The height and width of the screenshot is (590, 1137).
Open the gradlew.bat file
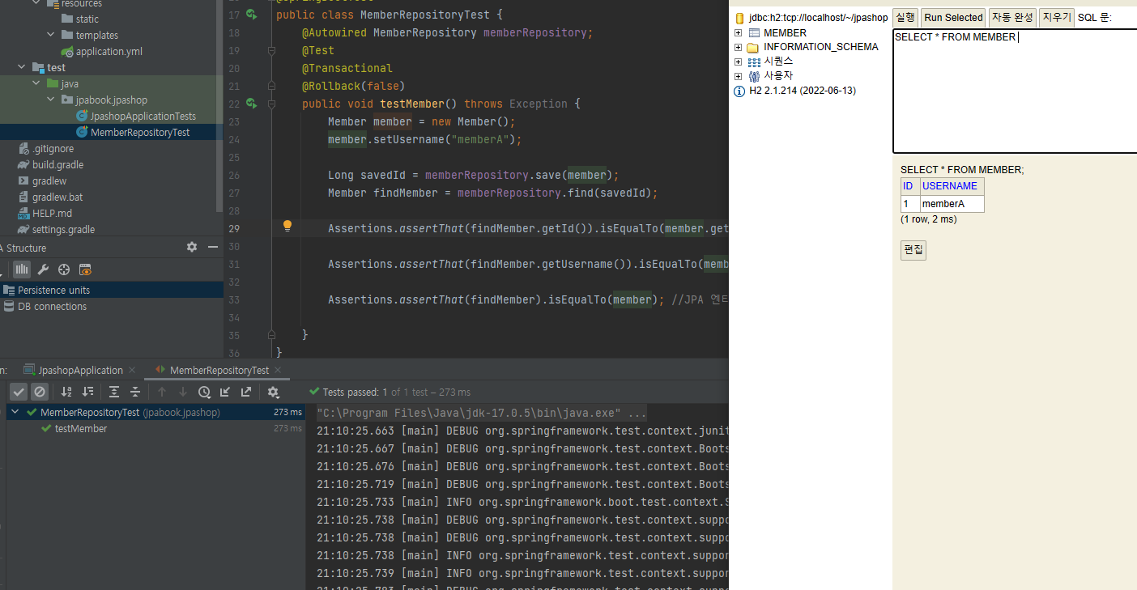57,197
